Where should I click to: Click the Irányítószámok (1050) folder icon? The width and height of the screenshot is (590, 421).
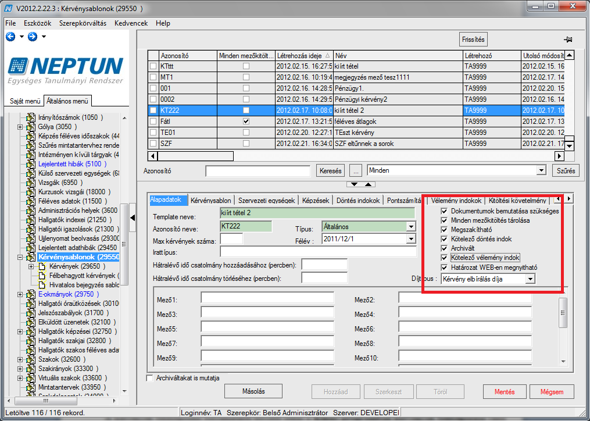point(31,117)
